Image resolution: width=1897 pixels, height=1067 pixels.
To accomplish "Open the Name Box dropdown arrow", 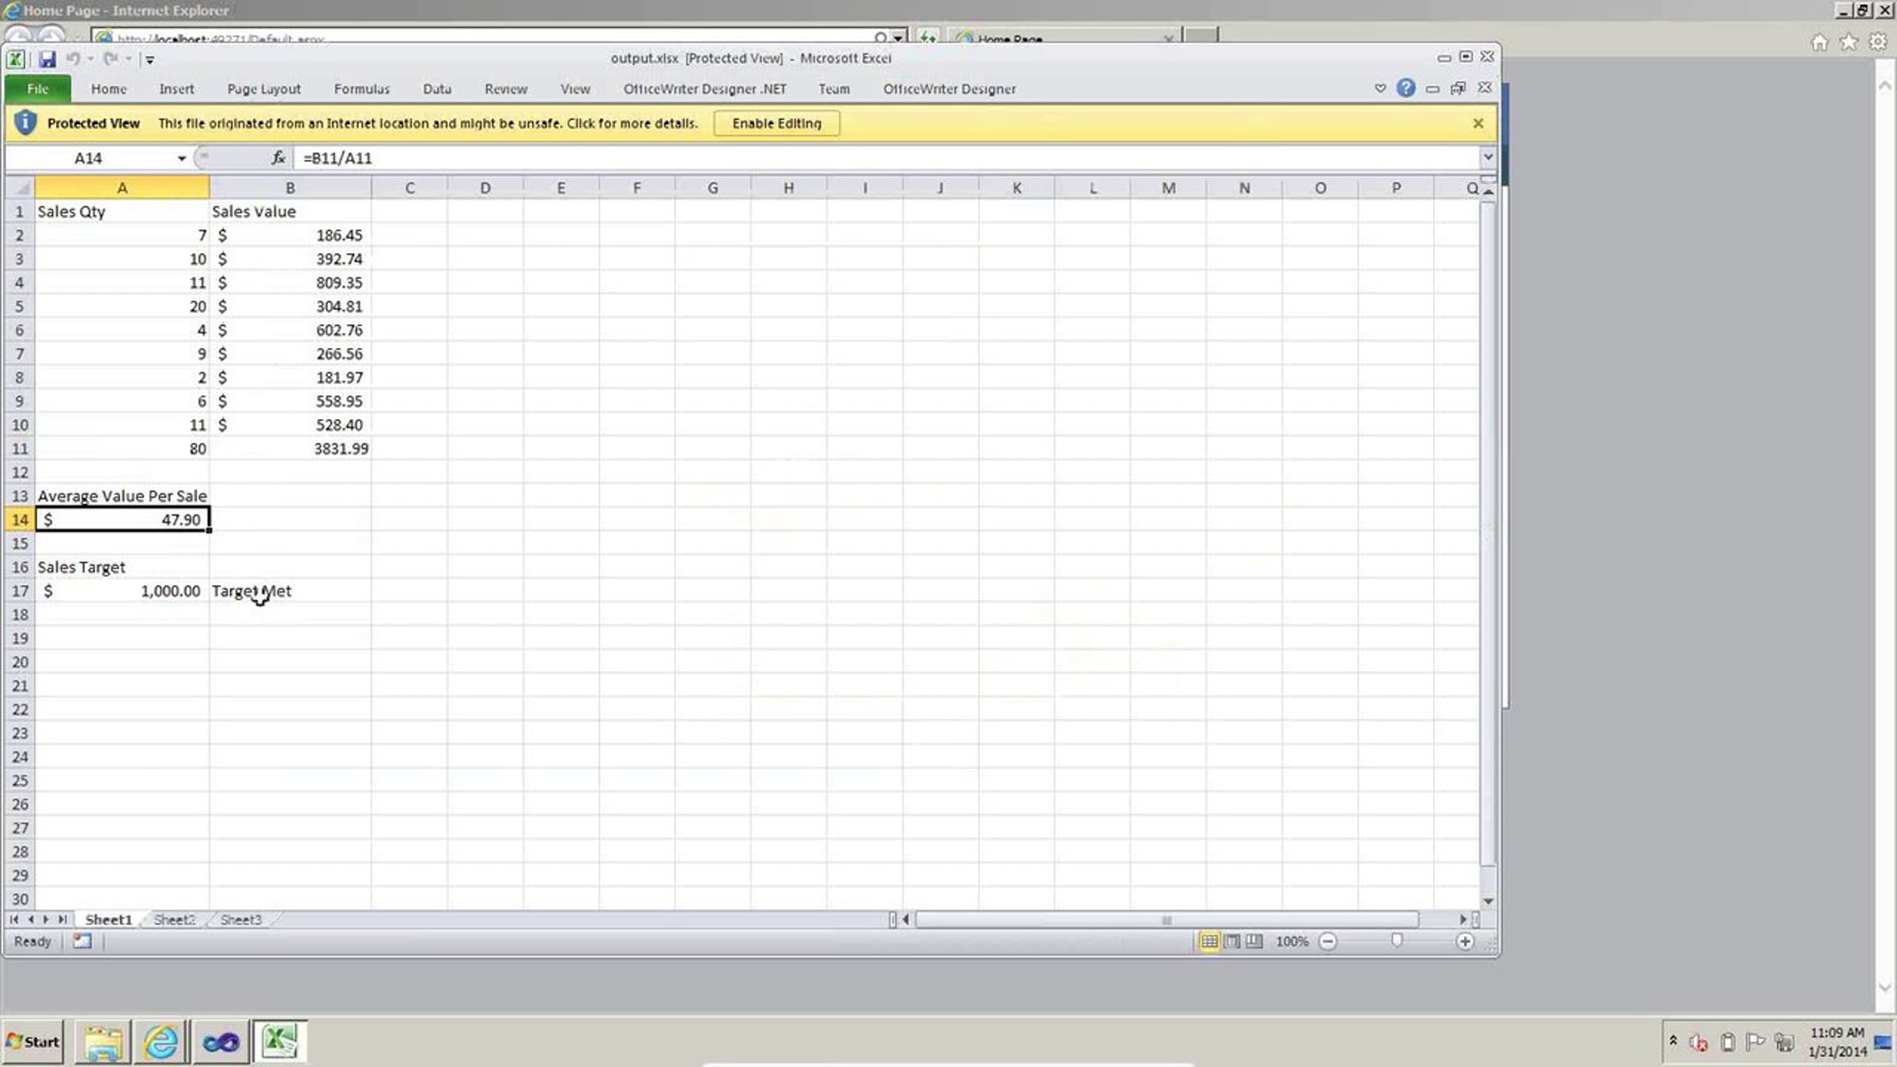I will pos(182,158).
